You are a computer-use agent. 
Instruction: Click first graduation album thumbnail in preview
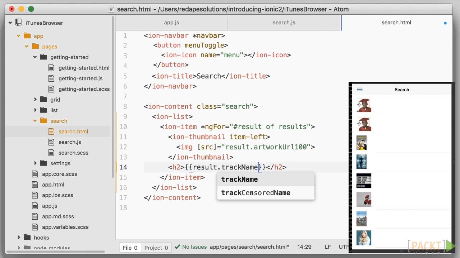click(x=364, y=105)
